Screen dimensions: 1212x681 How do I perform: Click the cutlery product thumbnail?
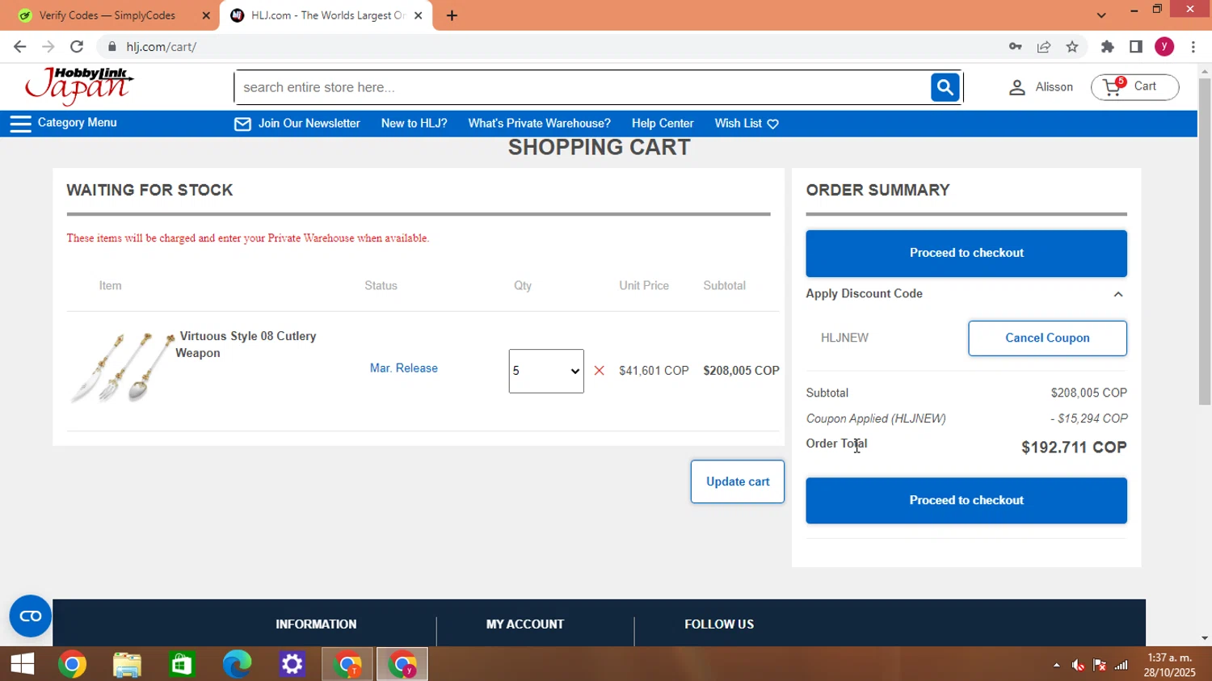click(x=123, y=368)
